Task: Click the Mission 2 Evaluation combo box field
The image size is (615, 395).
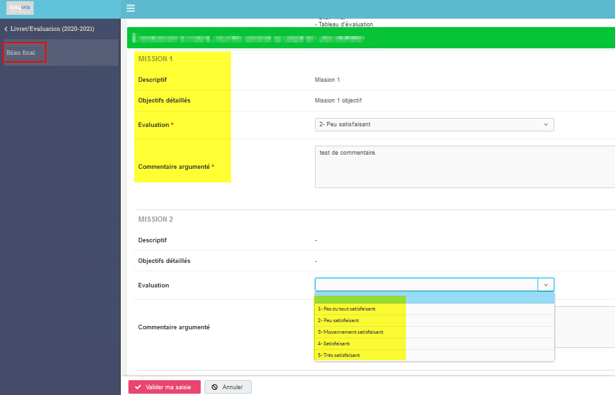Action: click(427, 285)
